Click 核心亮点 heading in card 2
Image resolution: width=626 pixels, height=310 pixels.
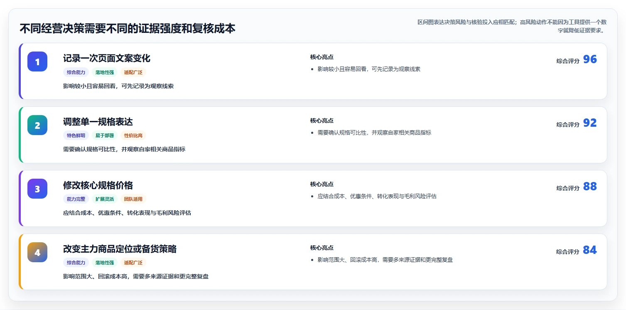tap(322, 121)
